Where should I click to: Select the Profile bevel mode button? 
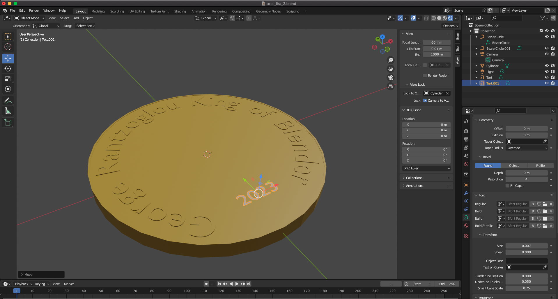point(540,166)
